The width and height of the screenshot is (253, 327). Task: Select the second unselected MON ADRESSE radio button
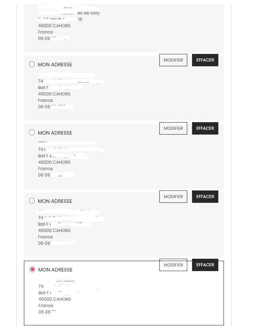click(32, 133)
